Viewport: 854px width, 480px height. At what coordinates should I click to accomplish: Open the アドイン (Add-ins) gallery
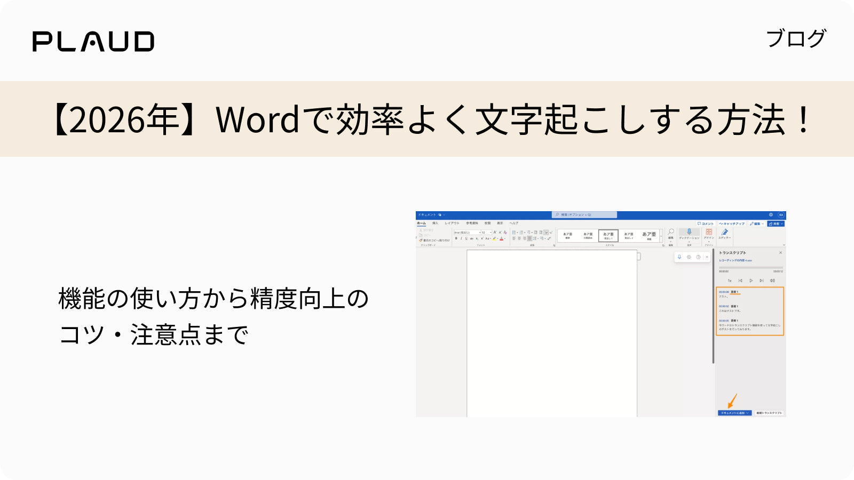[x=709, y=231]
